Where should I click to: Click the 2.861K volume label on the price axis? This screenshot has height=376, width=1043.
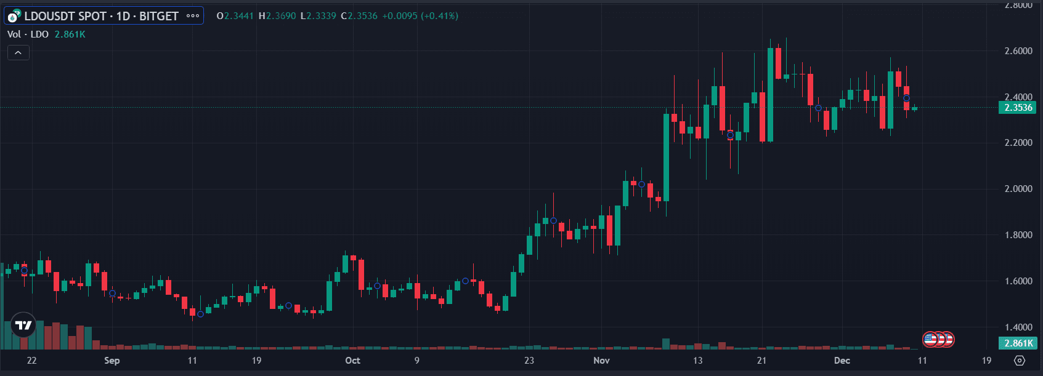click(x=1018, y=343)
